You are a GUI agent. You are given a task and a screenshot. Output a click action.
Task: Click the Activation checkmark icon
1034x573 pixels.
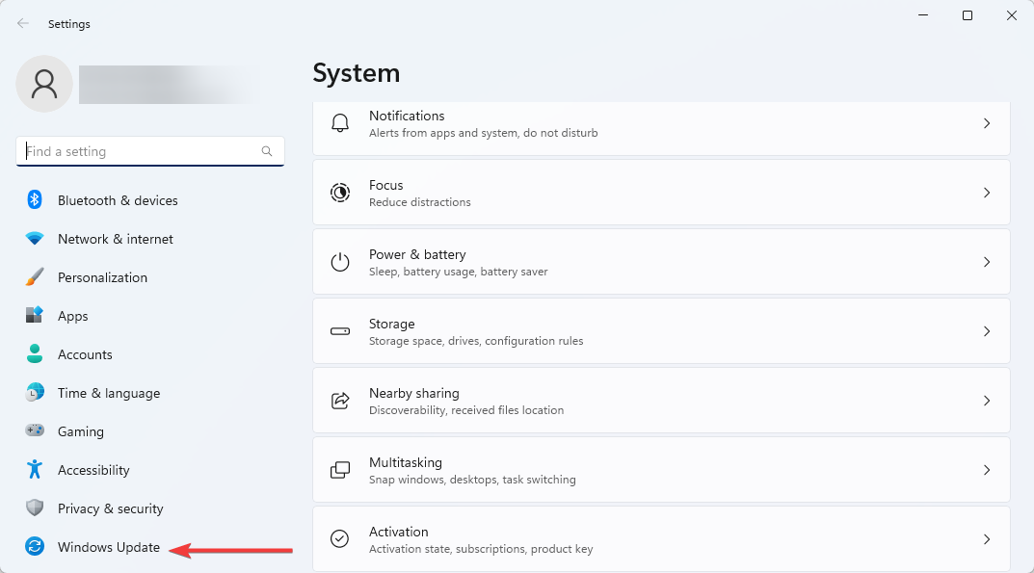pyautogui.click(x=340, y=538)
